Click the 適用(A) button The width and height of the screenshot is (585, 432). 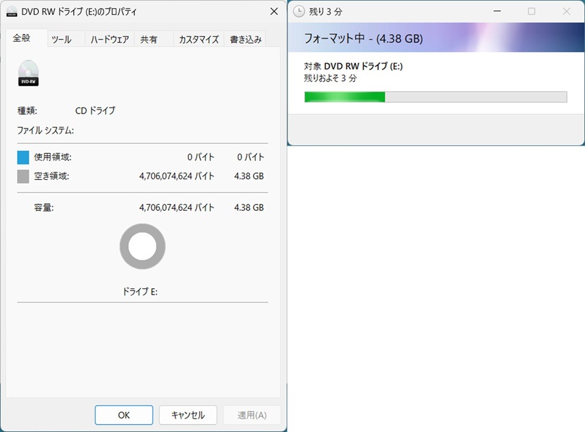[252, 415]
